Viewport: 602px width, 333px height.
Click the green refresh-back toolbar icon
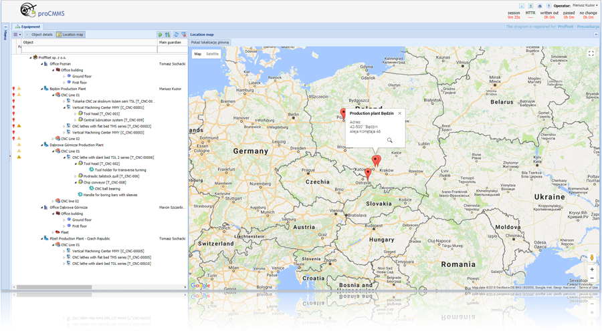tap(160, 35)
